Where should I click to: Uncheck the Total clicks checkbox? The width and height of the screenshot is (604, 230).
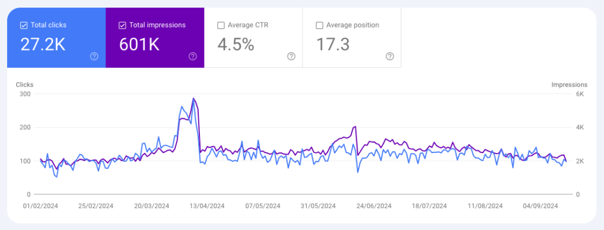(x=24, y=25)
